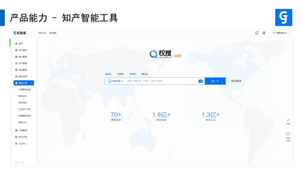Click the camera image-search icon
This screenshot has height=170, width=302.
[x=201, y=81]
